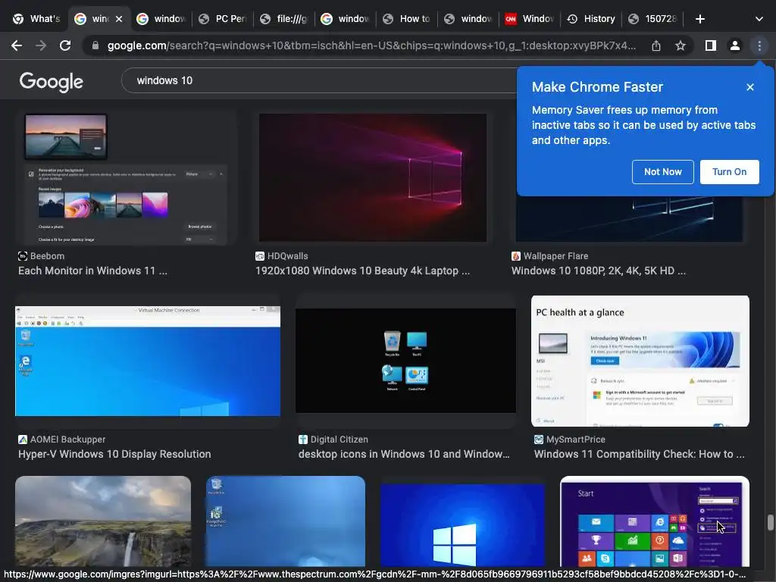Open the blue desktop with Recycle Bin image
This screenshot has height=582, width=776.
pyautogui.click(x=286, y=521)
